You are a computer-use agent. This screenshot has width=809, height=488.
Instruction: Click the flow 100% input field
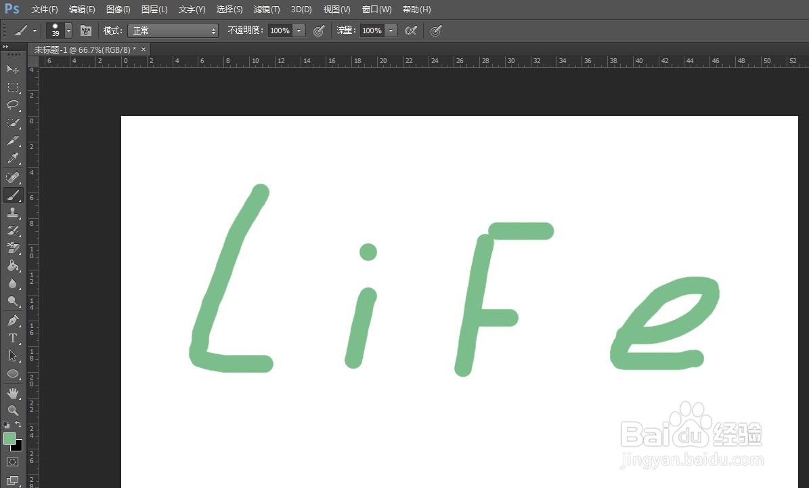pyautogui.click(x=372, y=31)
